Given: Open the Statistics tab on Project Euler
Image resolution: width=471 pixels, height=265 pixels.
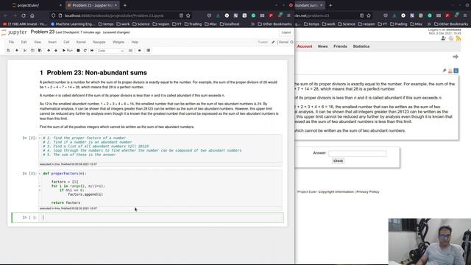Looking at the screenshot, I should (x=361, y=46).
